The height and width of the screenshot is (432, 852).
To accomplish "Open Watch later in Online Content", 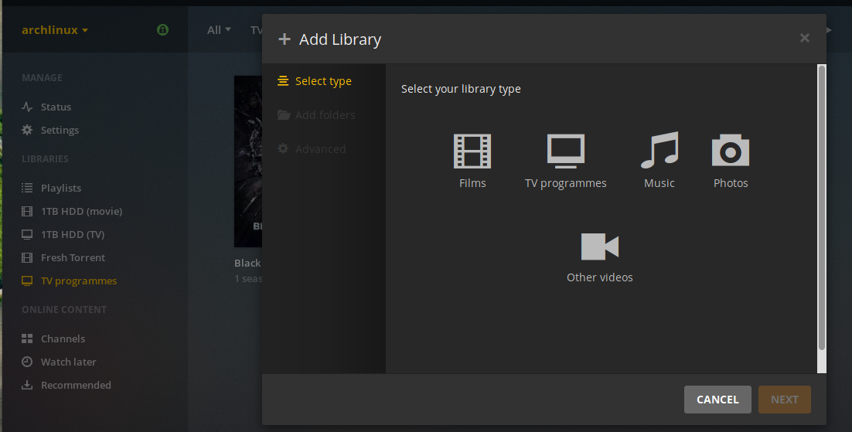I will point(68,362).
